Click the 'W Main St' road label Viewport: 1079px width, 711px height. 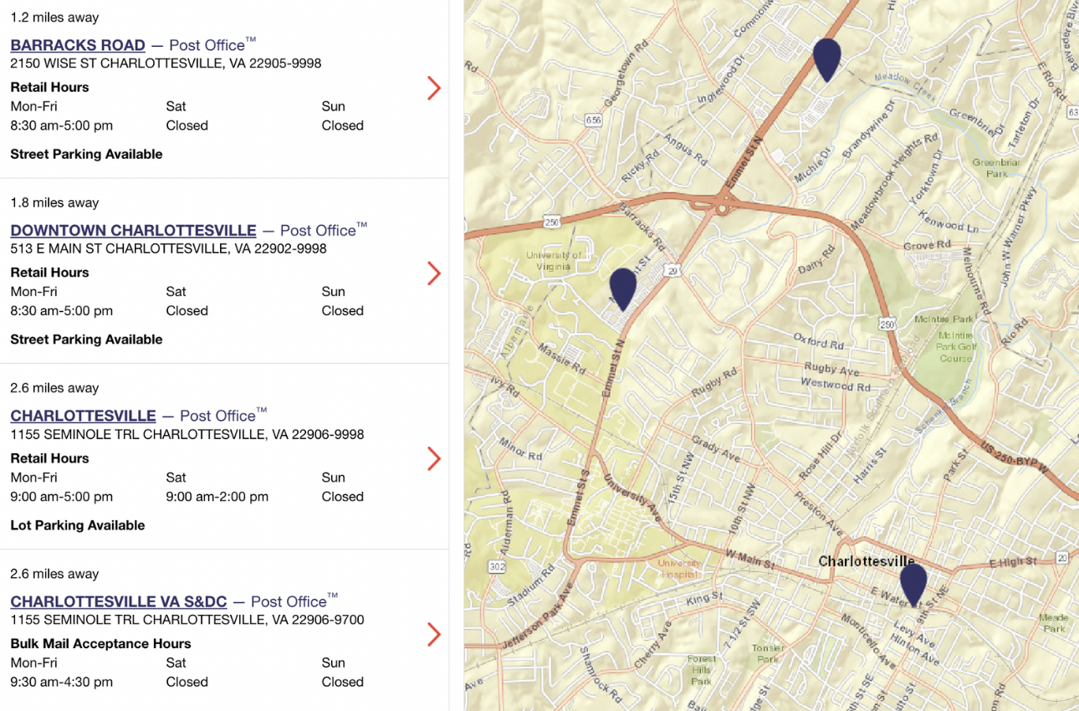point(751,559)
